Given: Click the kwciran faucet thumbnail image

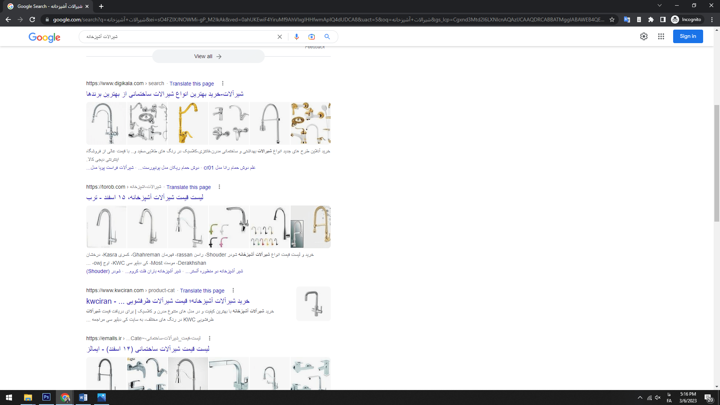Looking at the screenshot, I should click(x=313, y=304).
